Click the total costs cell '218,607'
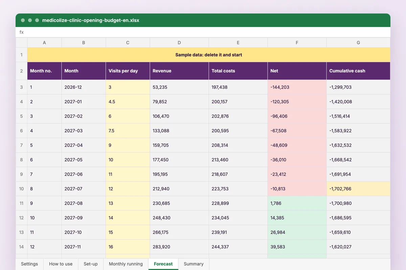This screenshot has height=270, width=406. pyautogui.click(x=238, y=174)
